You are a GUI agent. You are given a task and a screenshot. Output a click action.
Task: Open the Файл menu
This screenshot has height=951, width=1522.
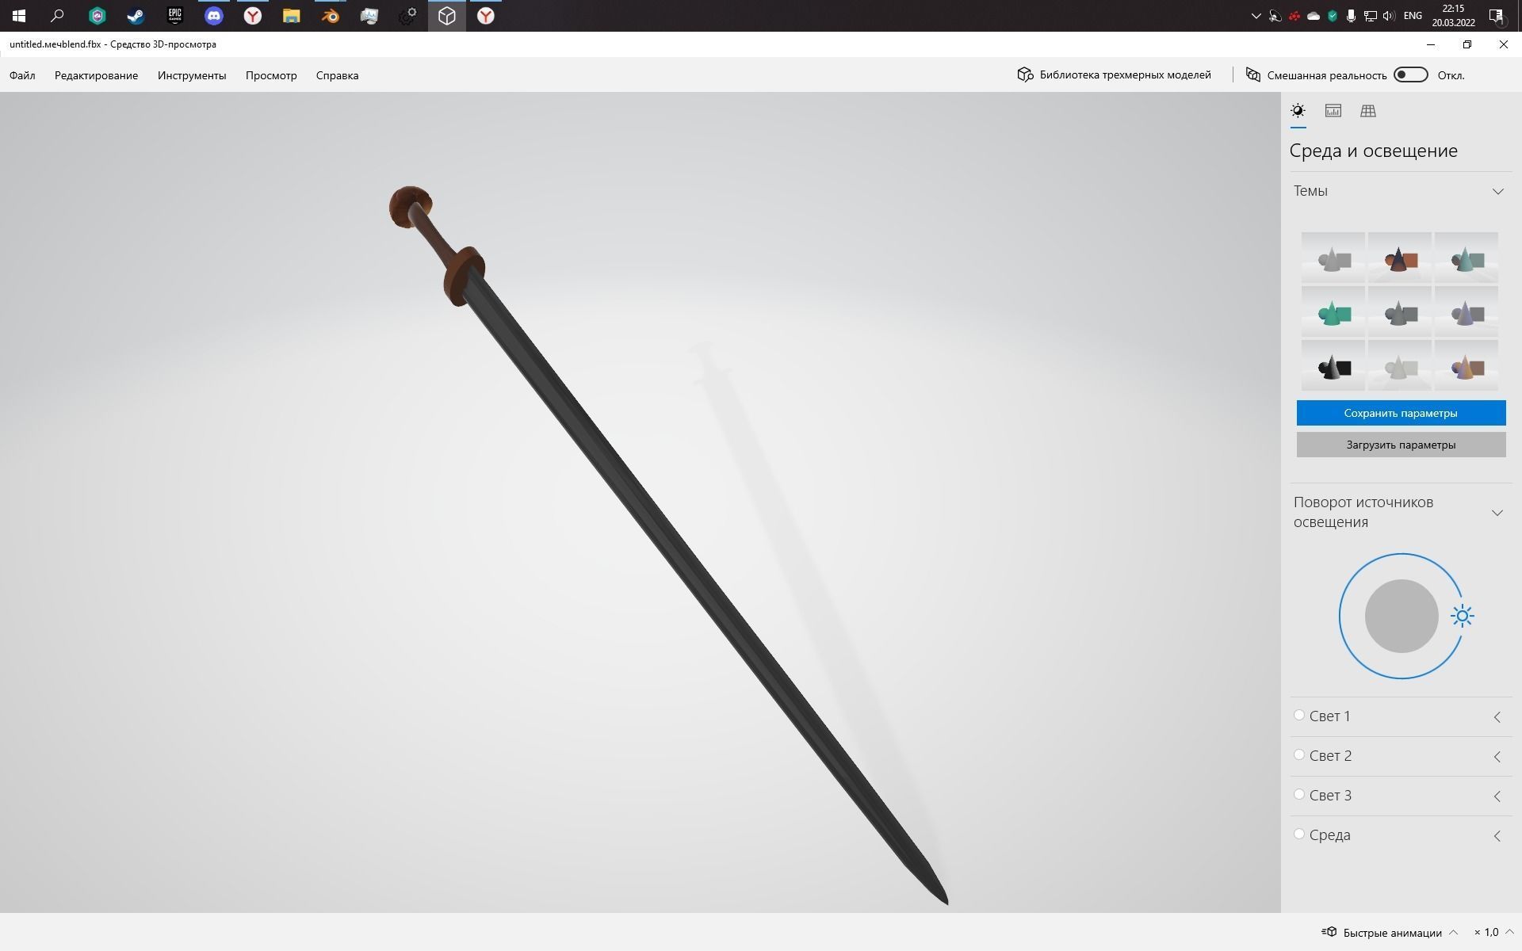pos(22,75)
